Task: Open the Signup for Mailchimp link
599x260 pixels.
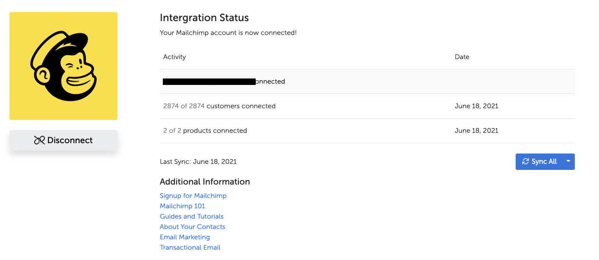Action: (193, 196)
